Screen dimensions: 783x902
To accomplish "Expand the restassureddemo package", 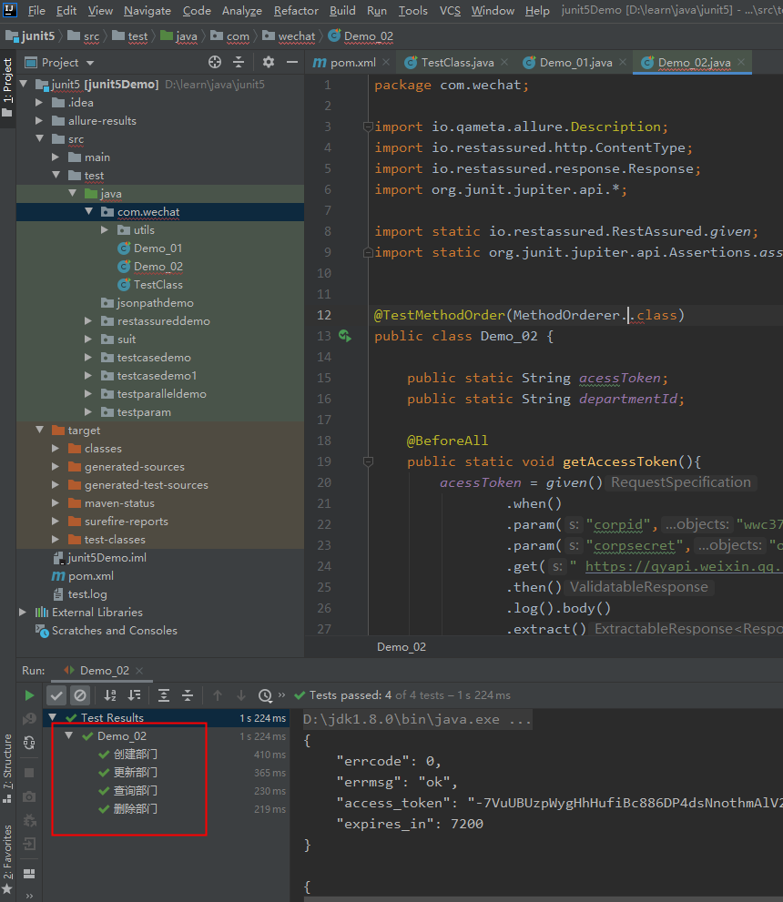I will pyautogui.click(x=88, y=321).
